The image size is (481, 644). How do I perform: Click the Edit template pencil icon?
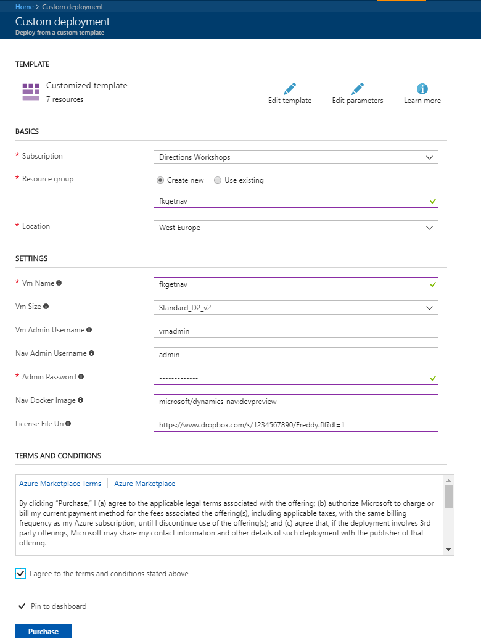coord(290,89)
